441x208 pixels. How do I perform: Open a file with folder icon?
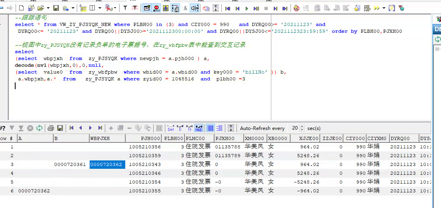click(x=41, y=8)
